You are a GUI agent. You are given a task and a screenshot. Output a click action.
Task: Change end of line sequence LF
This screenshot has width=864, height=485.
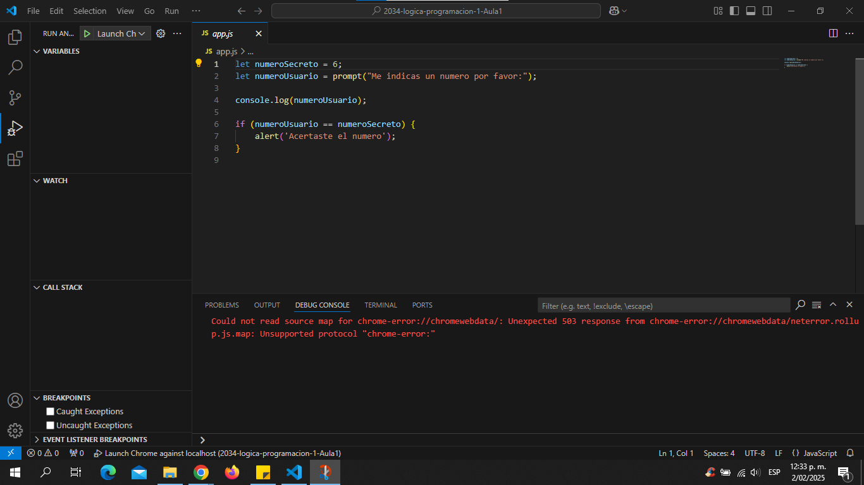[x=779, y=453]
